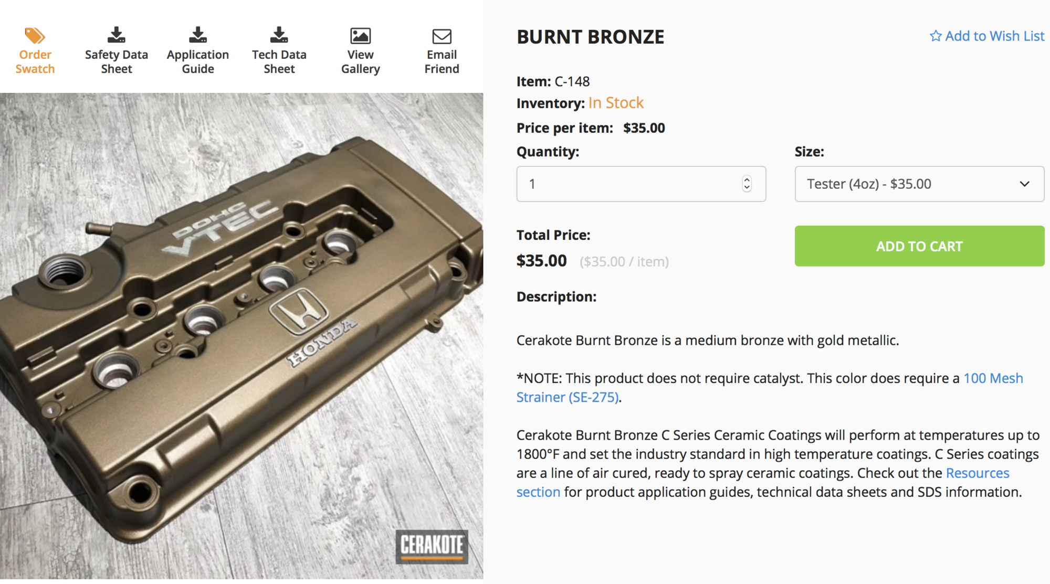Click the wish list star icon
The width and height of the screenshot is (1050, 584).
pos(936,36)
